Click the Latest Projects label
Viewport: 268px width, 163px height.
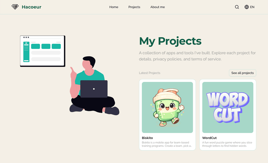tap(150, 73)
